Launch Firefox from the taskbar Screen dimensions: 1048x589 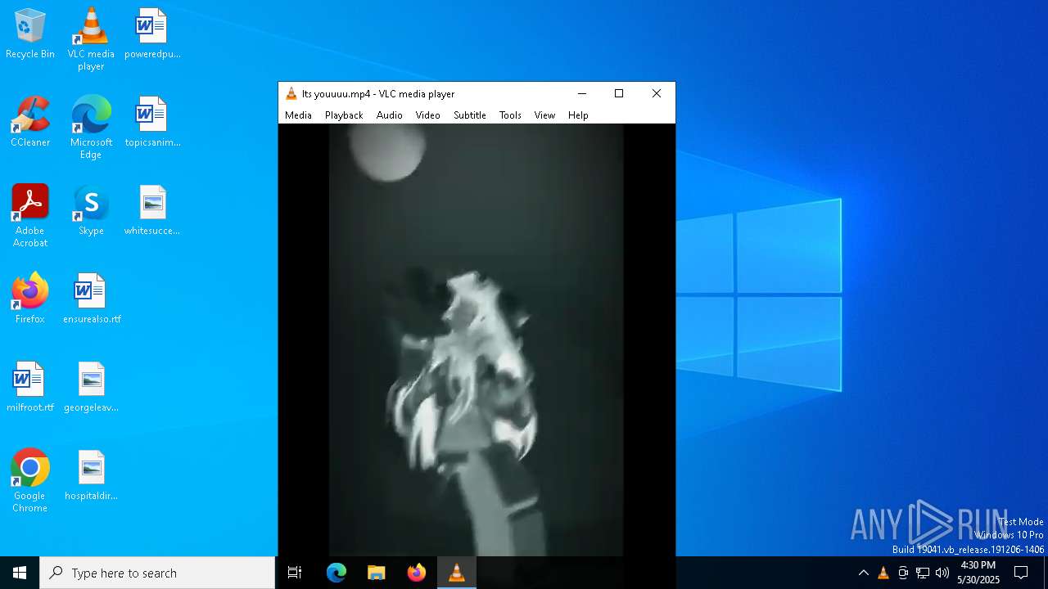pos(417,573)
